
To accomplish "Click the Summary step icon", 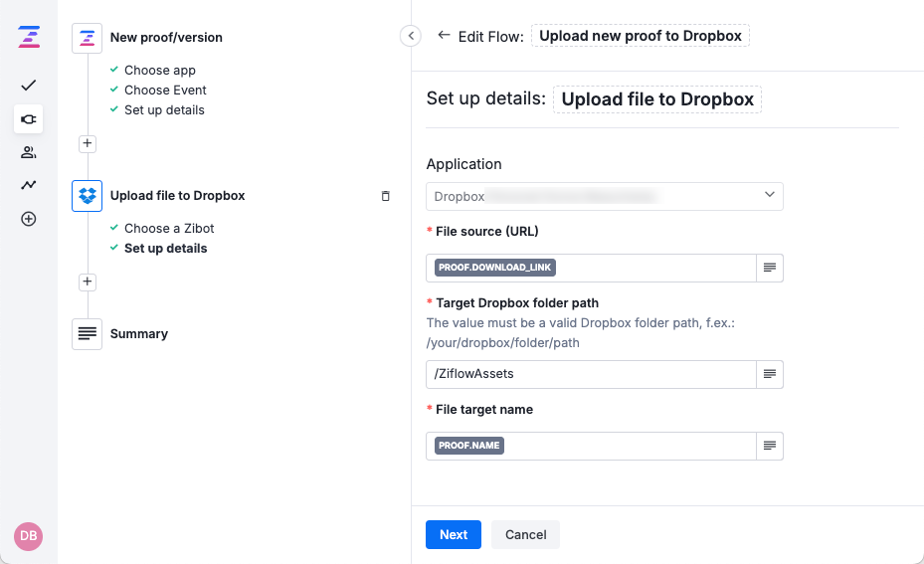I will [88, 334].
